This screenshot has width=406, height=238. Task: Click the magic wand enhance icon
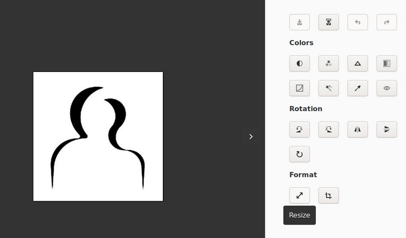[328, 88]
